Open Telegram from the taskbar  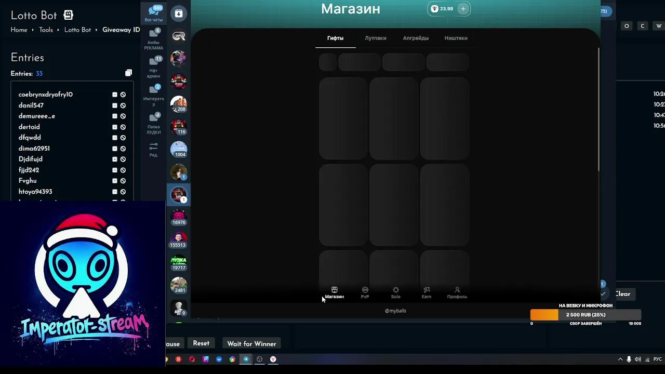pyautogui.click(x=246, y=359)
